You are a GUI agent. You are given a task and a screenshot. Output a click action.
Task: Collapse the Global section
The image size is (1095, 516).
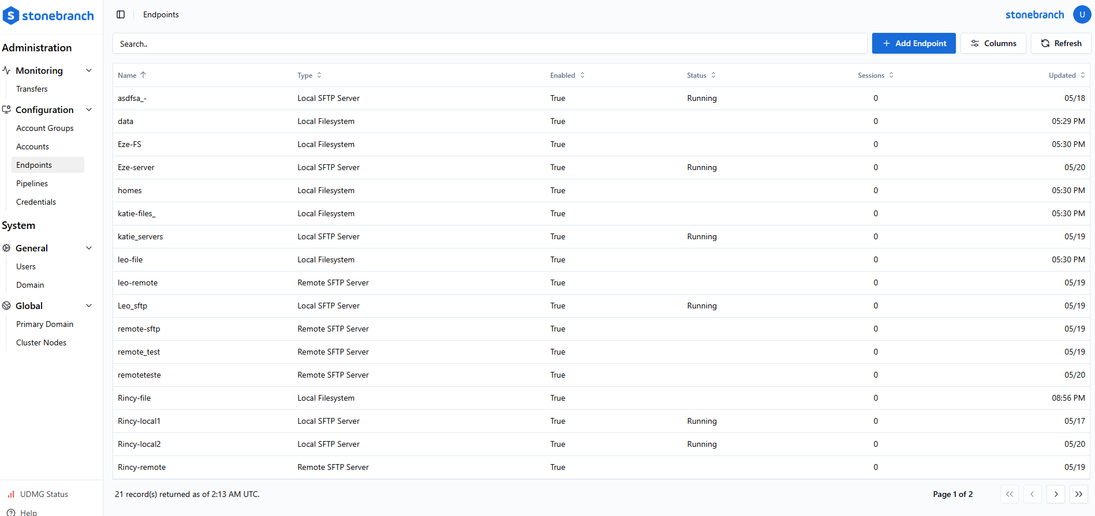(x=89, y=306)
